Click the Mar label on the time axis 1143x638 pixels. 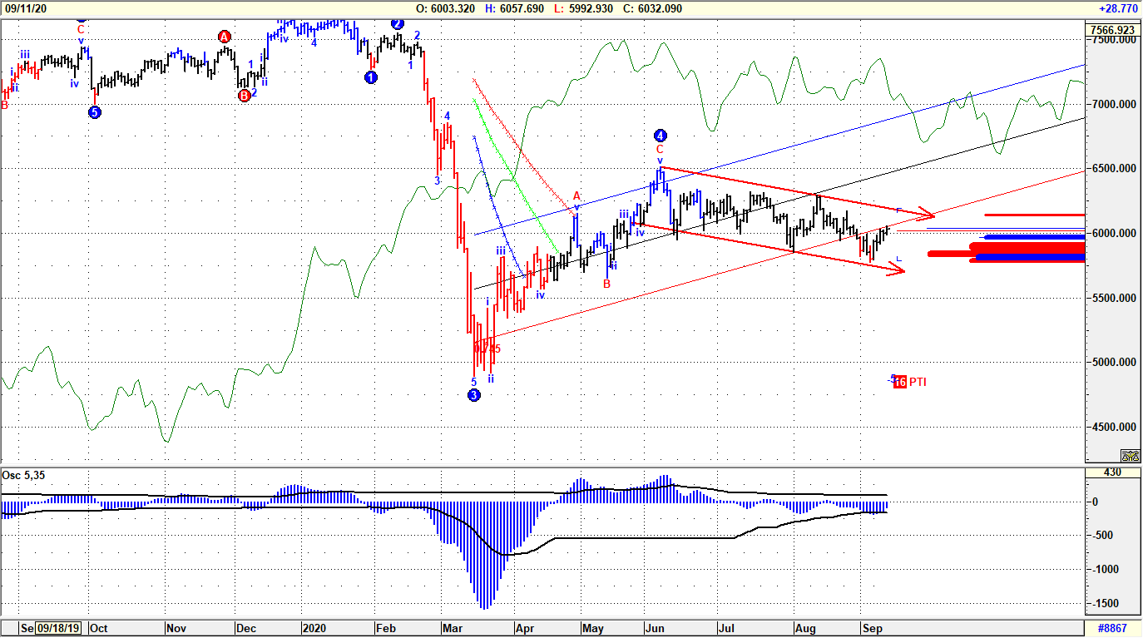coord(452,629)
